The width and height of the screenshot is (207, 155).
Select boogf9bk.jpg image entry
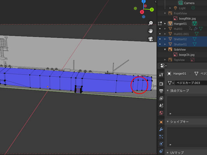pyautogui.click(x=187, y=19)
